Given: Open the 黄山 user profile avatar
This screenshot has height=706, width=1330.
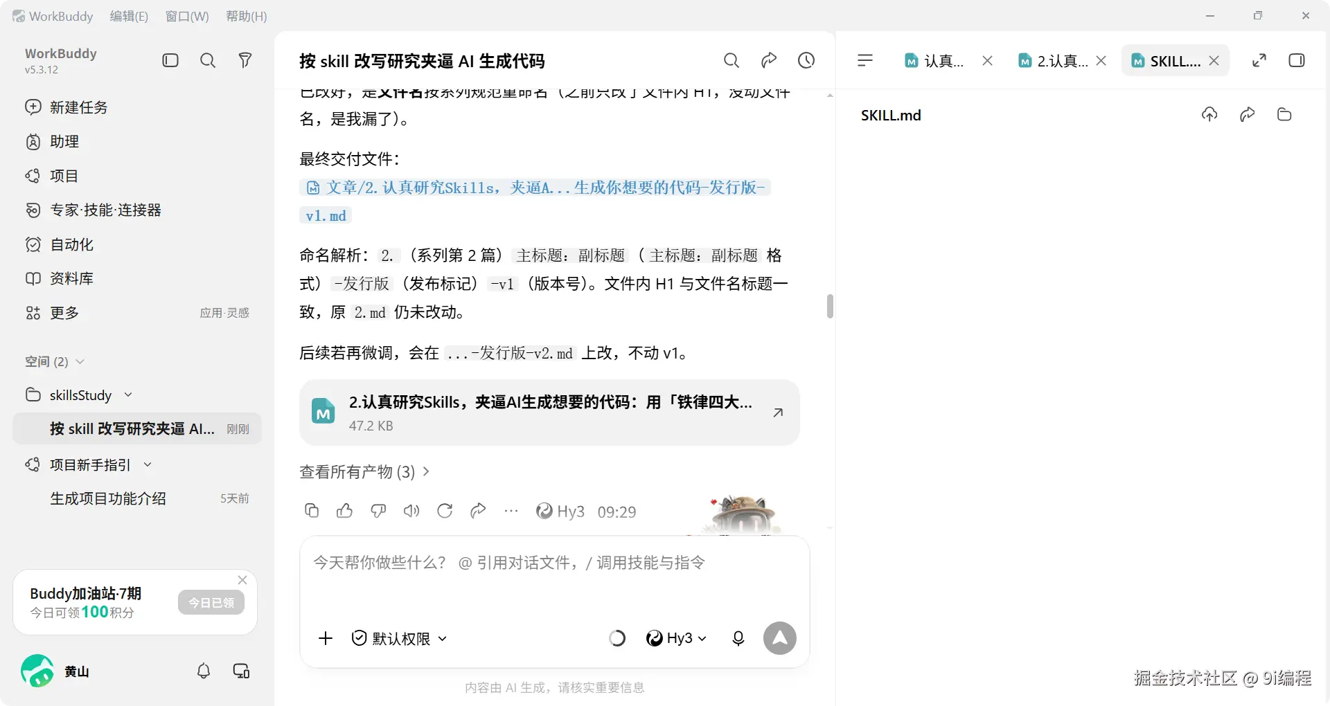Looking at the screenshot, I should (37, 671).
